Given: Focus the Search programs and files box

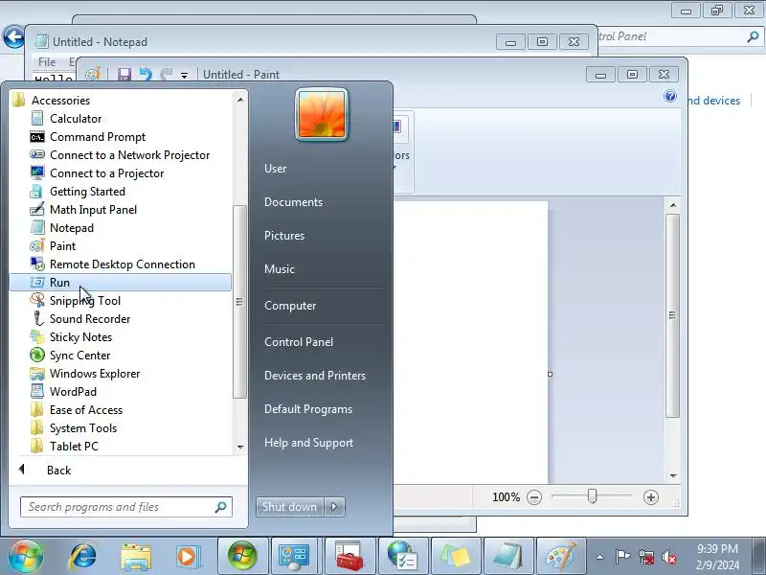Looking at the screenshot, I should click(126, 507).
